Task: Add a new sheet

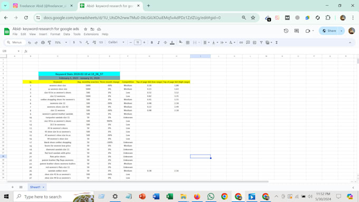Action: [x=13, y=187]
